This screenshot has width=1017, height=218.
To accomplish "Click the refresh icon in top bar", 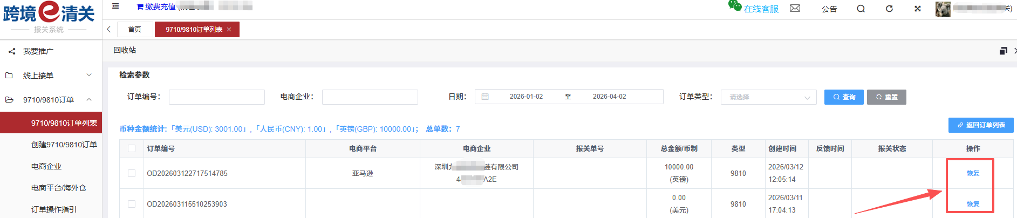I will point(889,9).
